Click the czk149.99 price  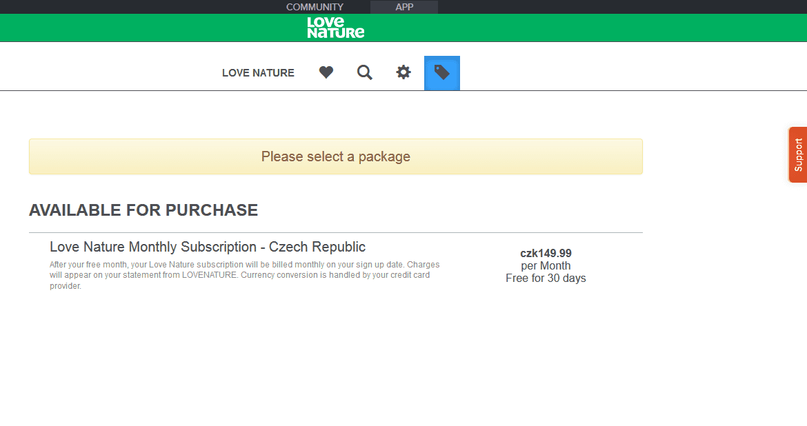pyautogui.click(x=546, y=253)
